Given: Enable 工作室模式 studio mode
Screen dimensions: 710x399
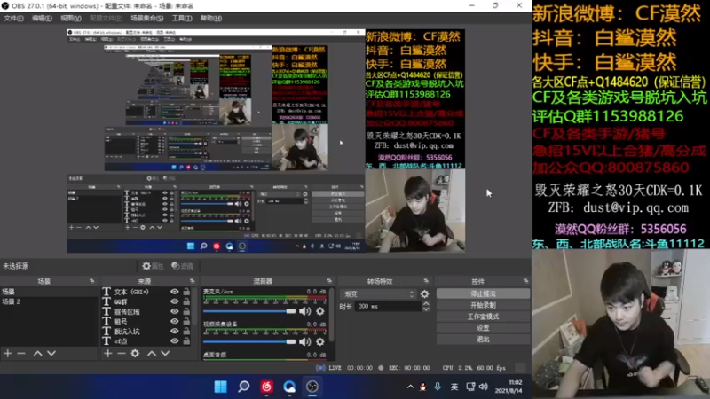Looking at the screenshot, I should (x=483, y=317).
